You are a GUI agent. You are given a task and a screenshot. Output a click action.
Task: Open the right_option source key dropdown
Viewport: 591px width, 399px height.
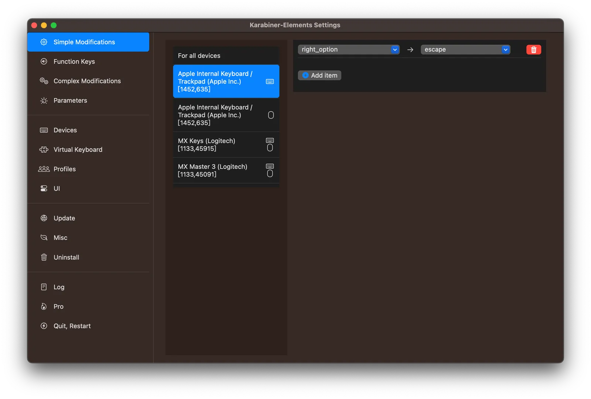pos(348,50)
